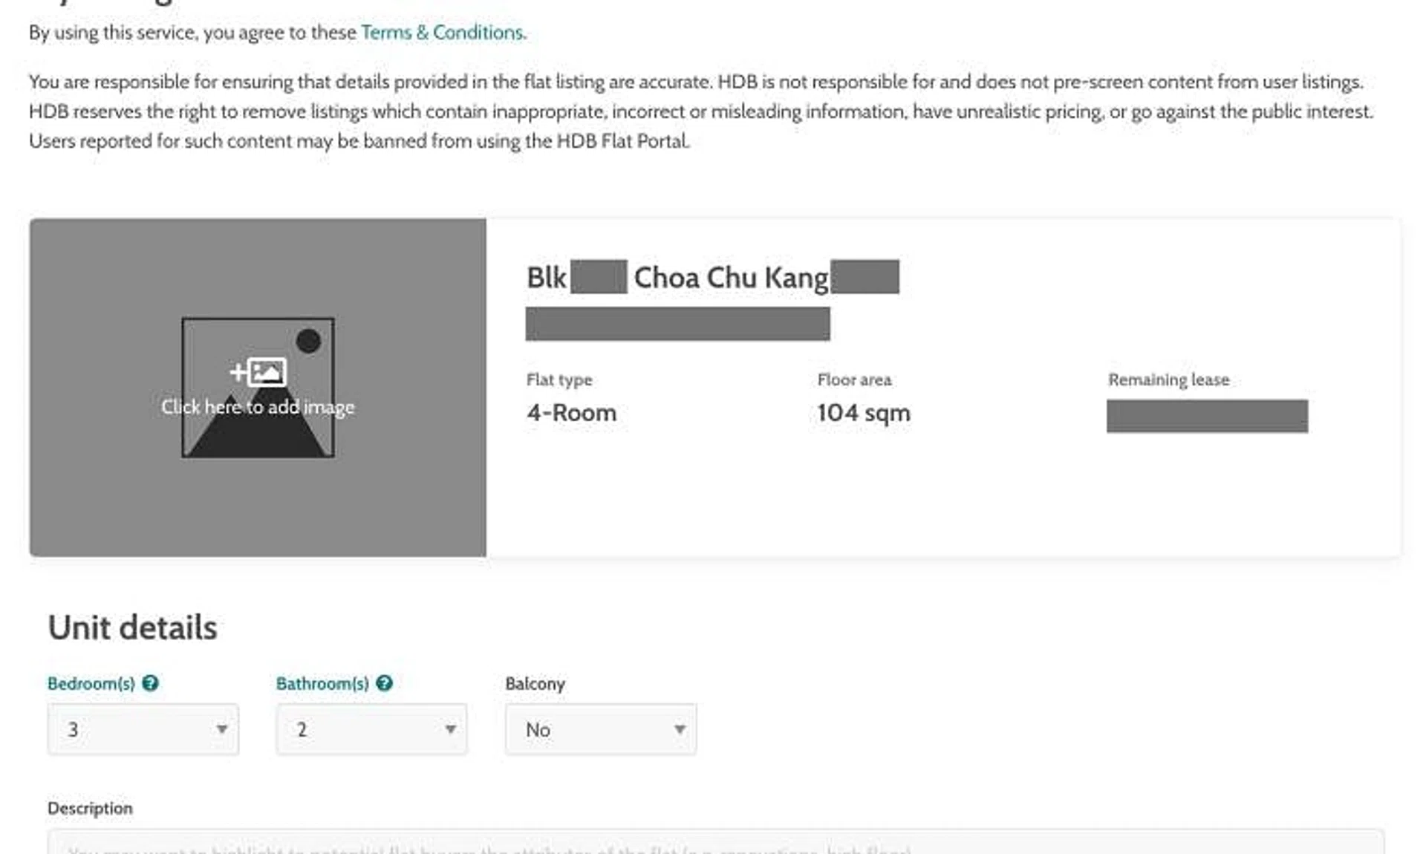Click the Bedroom(s) field label
The image size is (1426, 854).
point(91,683)
